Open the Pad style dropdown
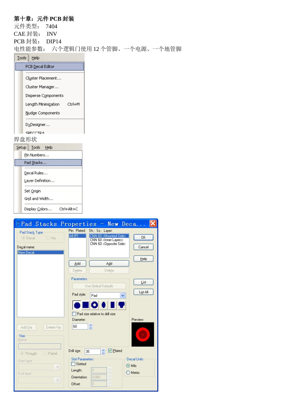This screenshot has height=407, width=288. pos(122,296)
